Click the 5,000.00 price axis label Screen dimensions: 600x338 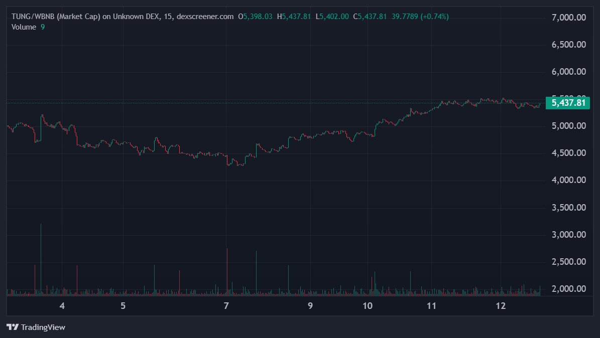pos(569,126)
